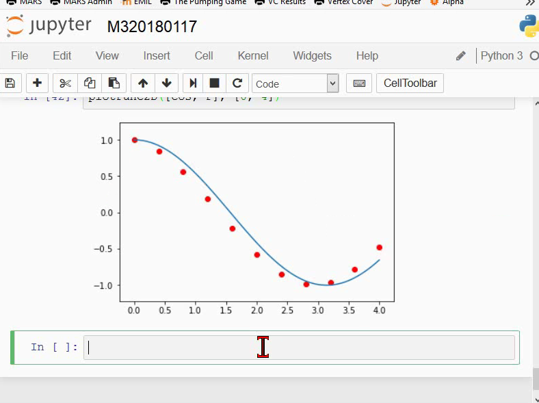
Task: Select the In [ ]: prompt area
Action: click(54, 347)
